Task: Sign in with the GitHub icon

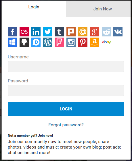Action: click(24, 42)
